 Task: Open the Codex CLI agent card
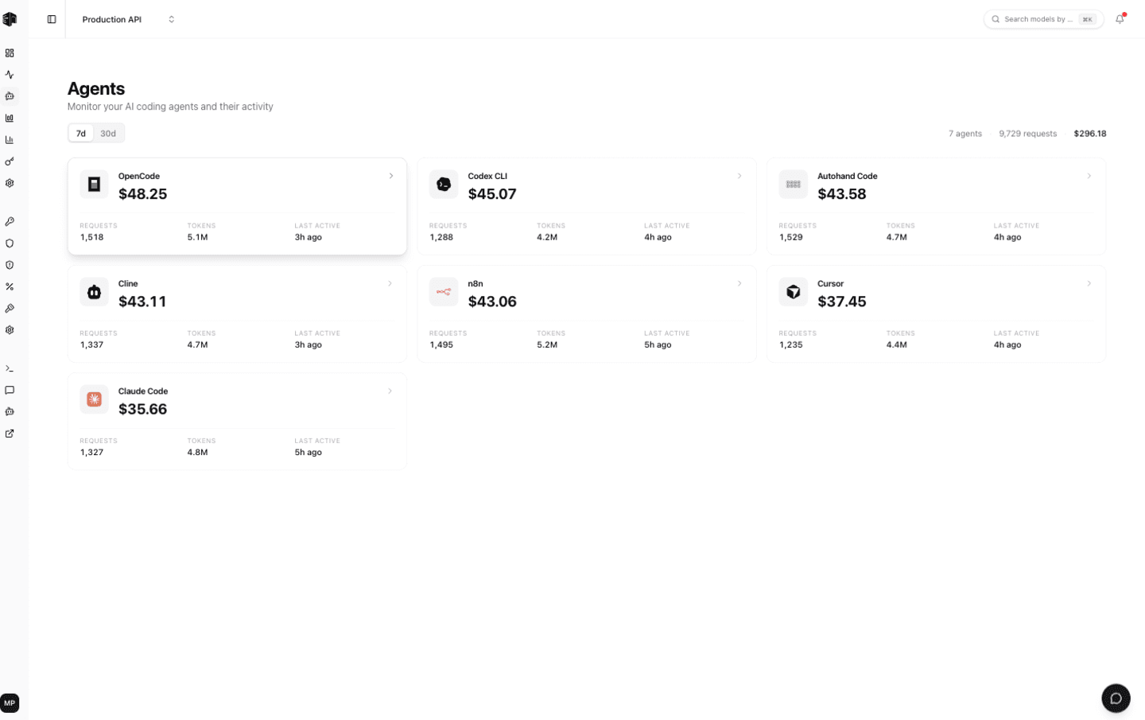pyautogui.click(x=587, y=206)
